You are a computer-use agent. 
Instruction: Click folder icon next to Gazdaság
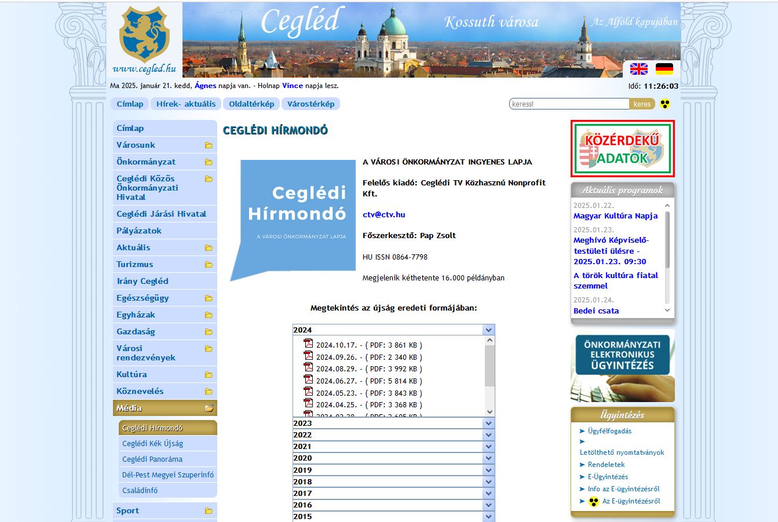pos(209,332)
